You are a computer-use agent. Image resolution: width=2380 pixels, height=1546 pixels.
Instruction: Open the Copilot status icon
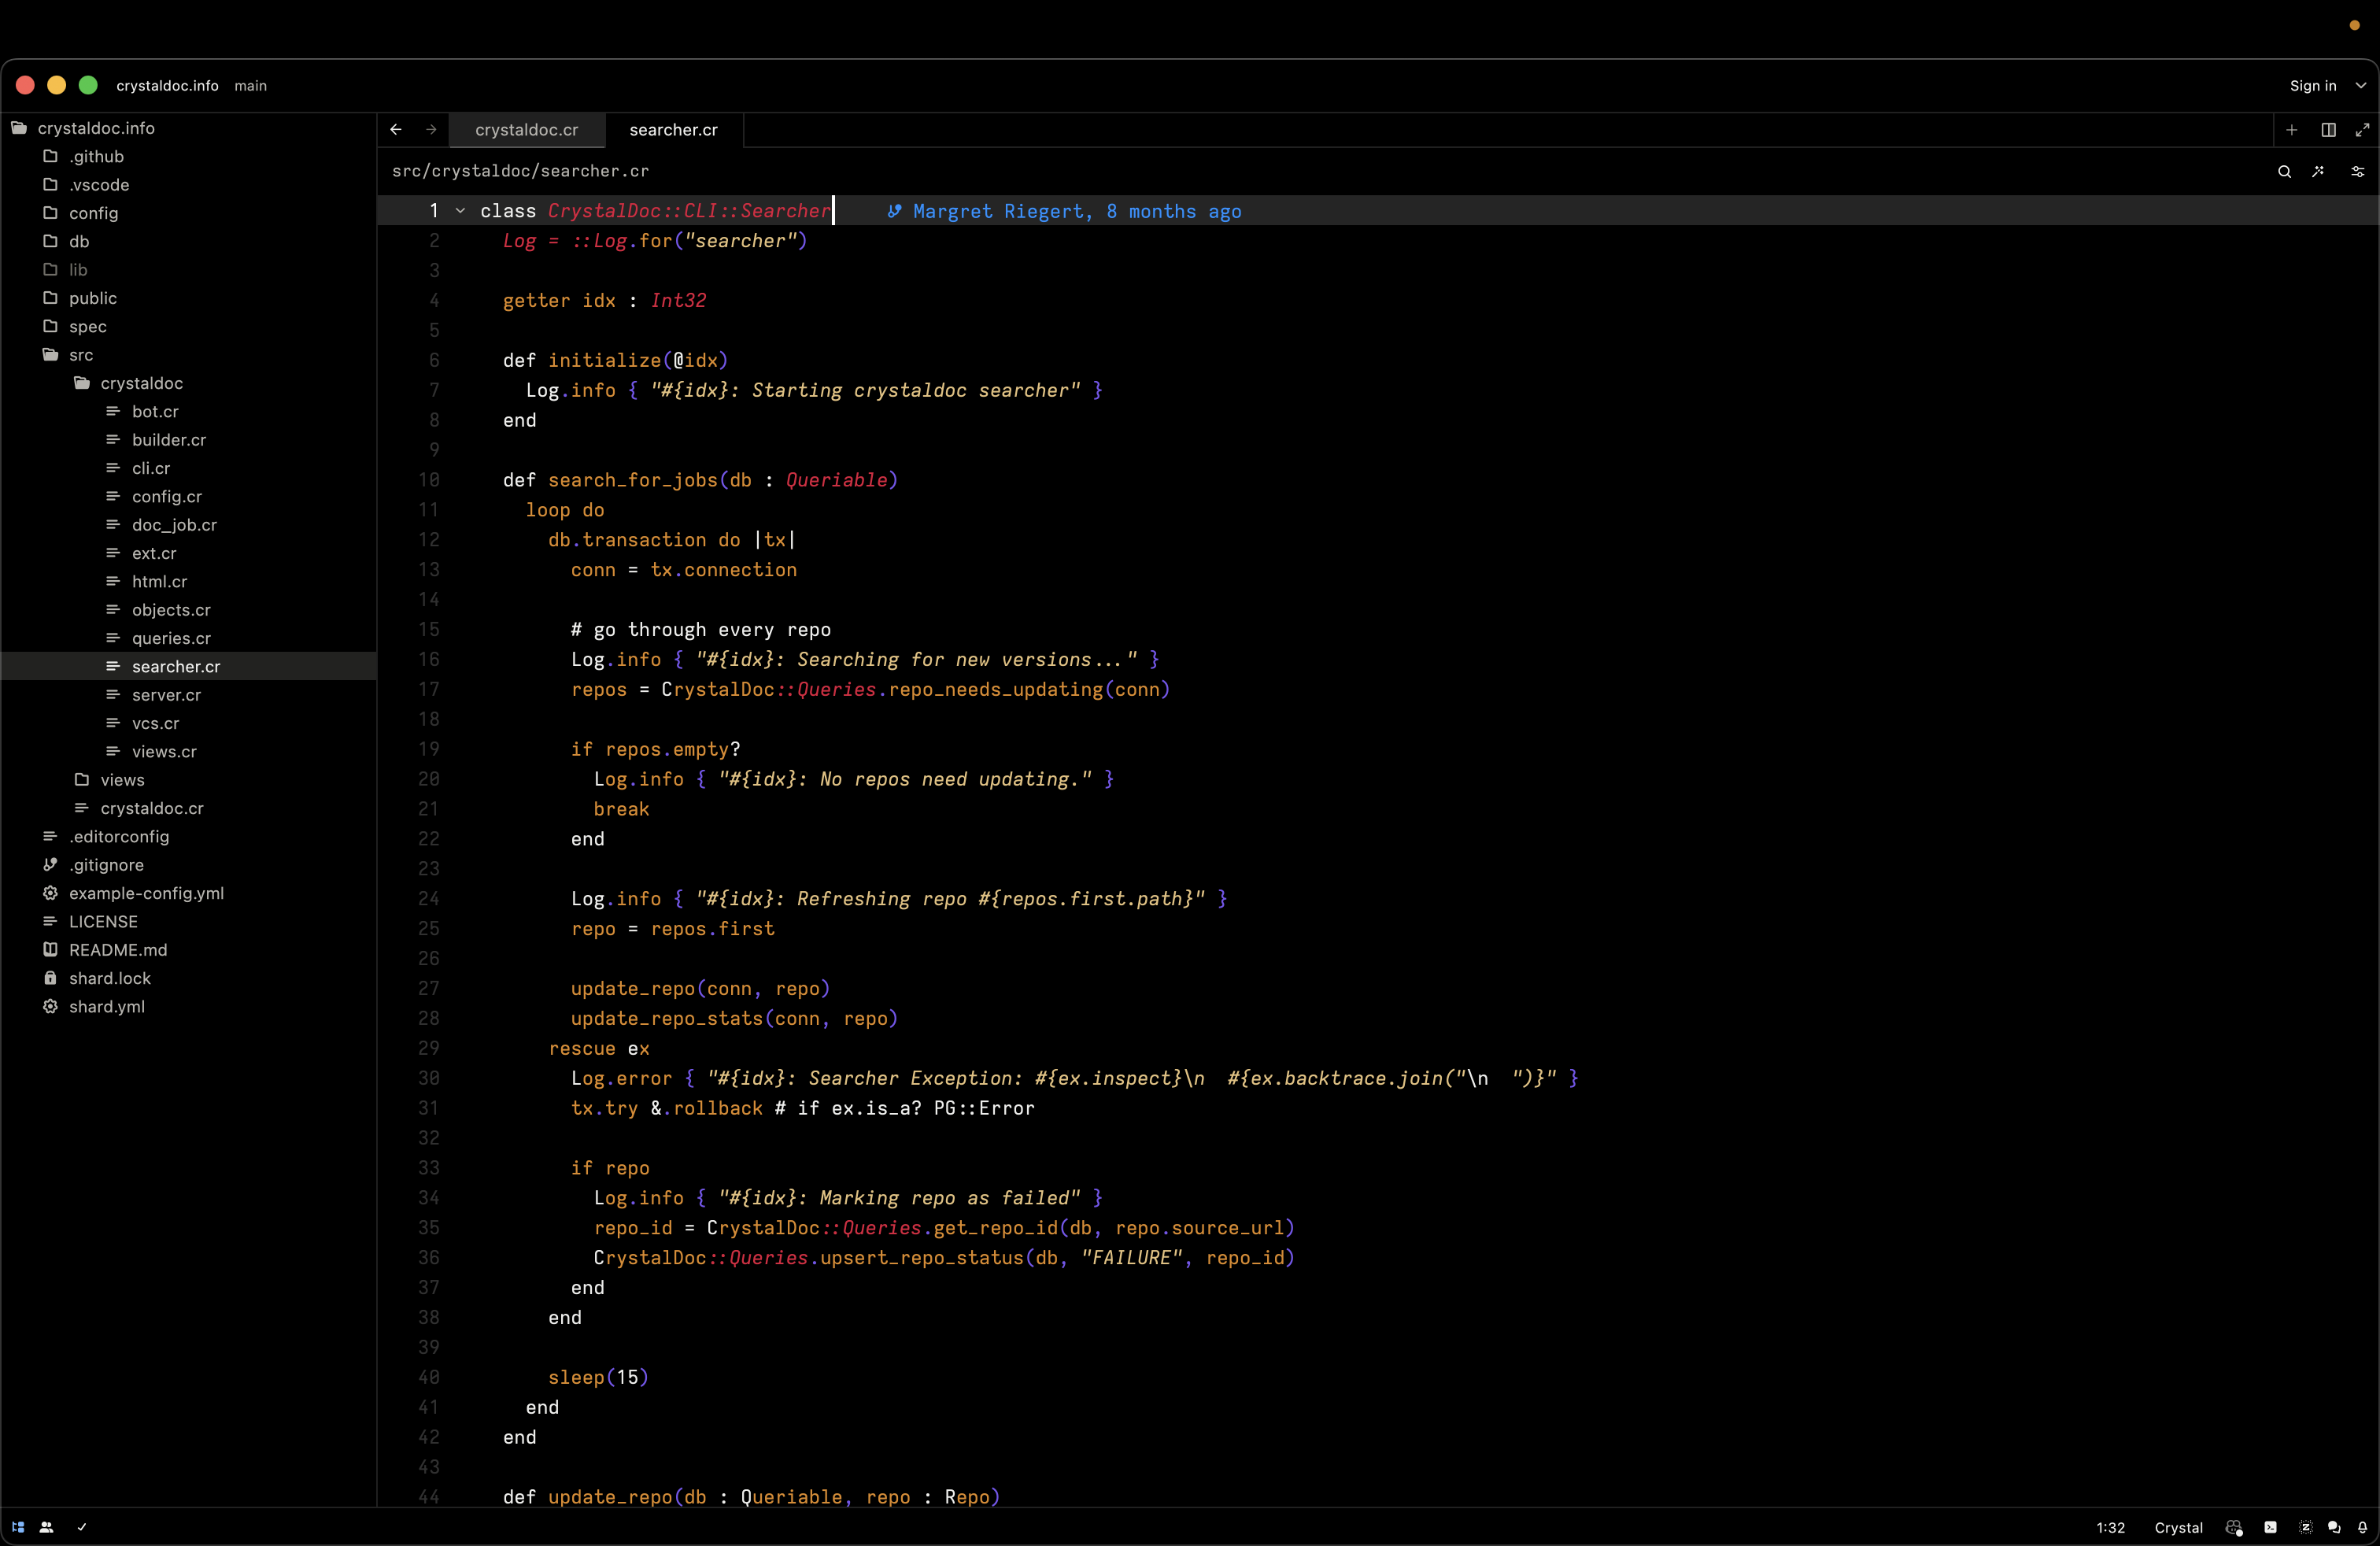point(2234,1527)
